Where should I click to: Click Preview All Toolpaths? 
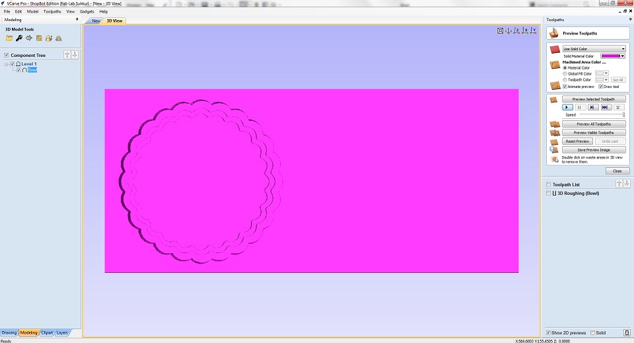(594, 124)
